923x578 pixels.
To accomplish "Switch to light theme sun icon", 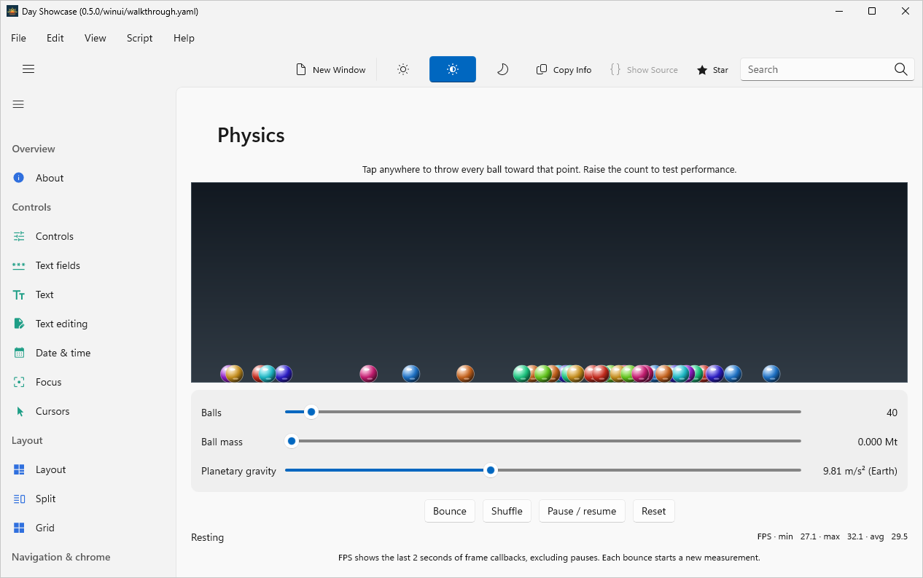I will pyautogui.click(x=403, y=69).
